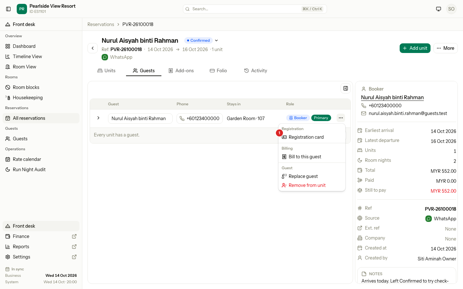Open the SO user avatar menu
The height and width of the screenshot is (289, 463).
click(451, 9)
